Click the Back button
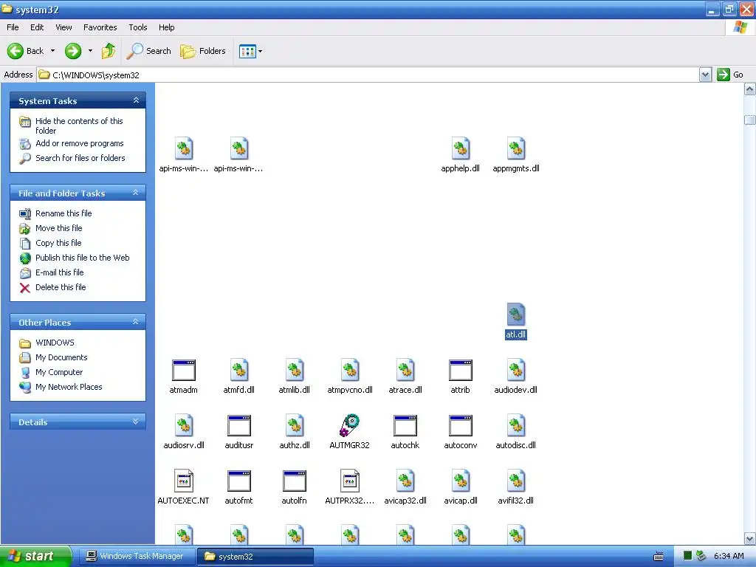 coord(26,51)
